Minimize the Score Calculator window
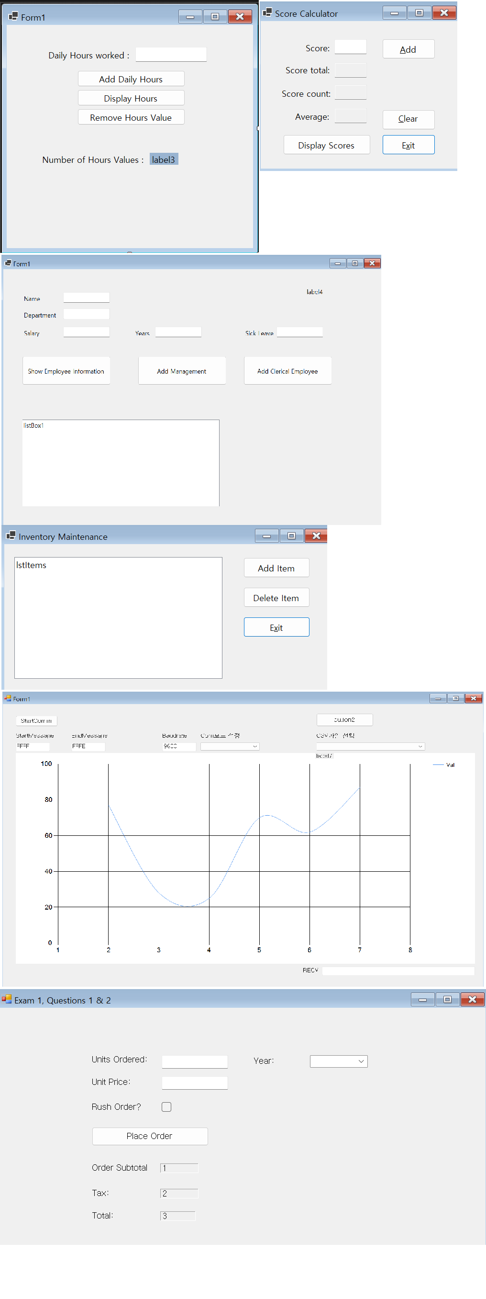 coord(394,13)
